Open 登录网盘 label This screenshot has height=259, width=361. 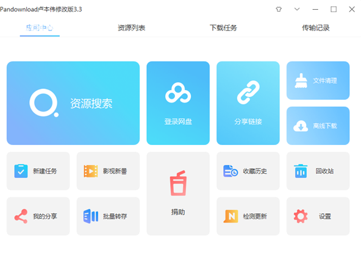(178, 121)
